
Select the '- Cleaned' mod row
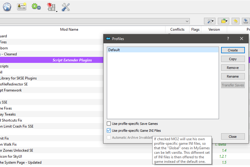tap(52, 54)
